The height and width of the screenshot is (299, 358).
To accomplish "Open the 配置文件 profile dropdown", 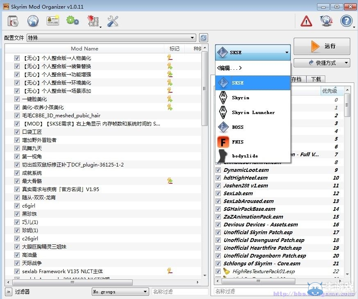I will pos(111,38).
